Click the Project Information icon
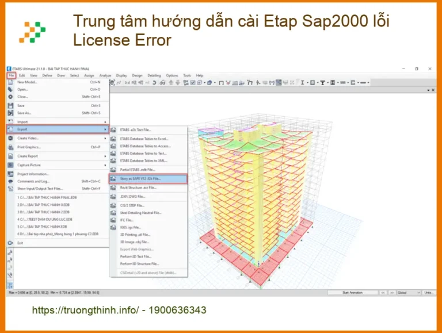 pyautogui.click(x=10, y=174)
